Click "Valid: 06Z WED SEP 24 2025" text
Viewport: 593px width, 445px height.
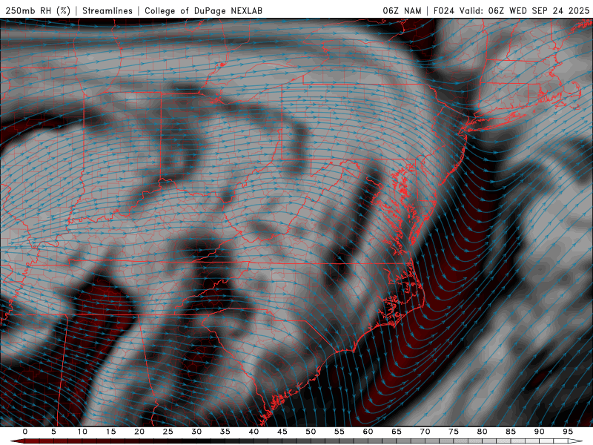click(525, 10)
